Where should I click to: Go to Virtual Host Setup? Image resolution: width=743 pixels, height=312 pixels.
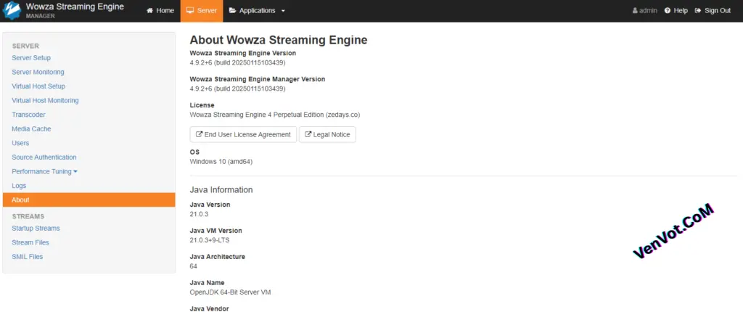(38, 86)
